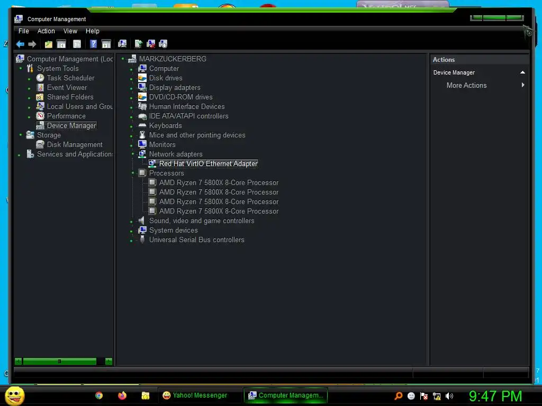Viewport: 542px width, 406px height.
Task: Open the Help menu
Action: tap(92, 31)
